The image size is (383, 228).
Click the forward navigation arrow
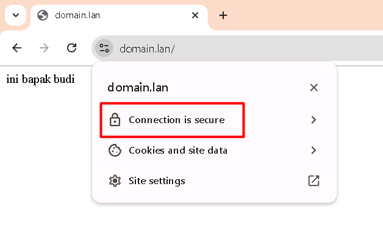click(x=44, y=48)
